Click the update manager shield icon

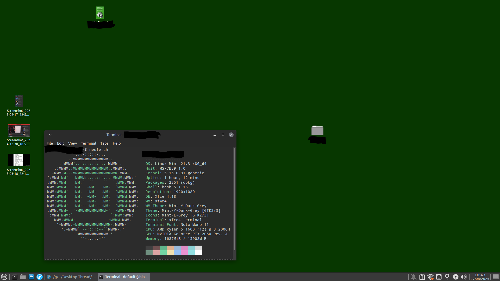[430, 277]
